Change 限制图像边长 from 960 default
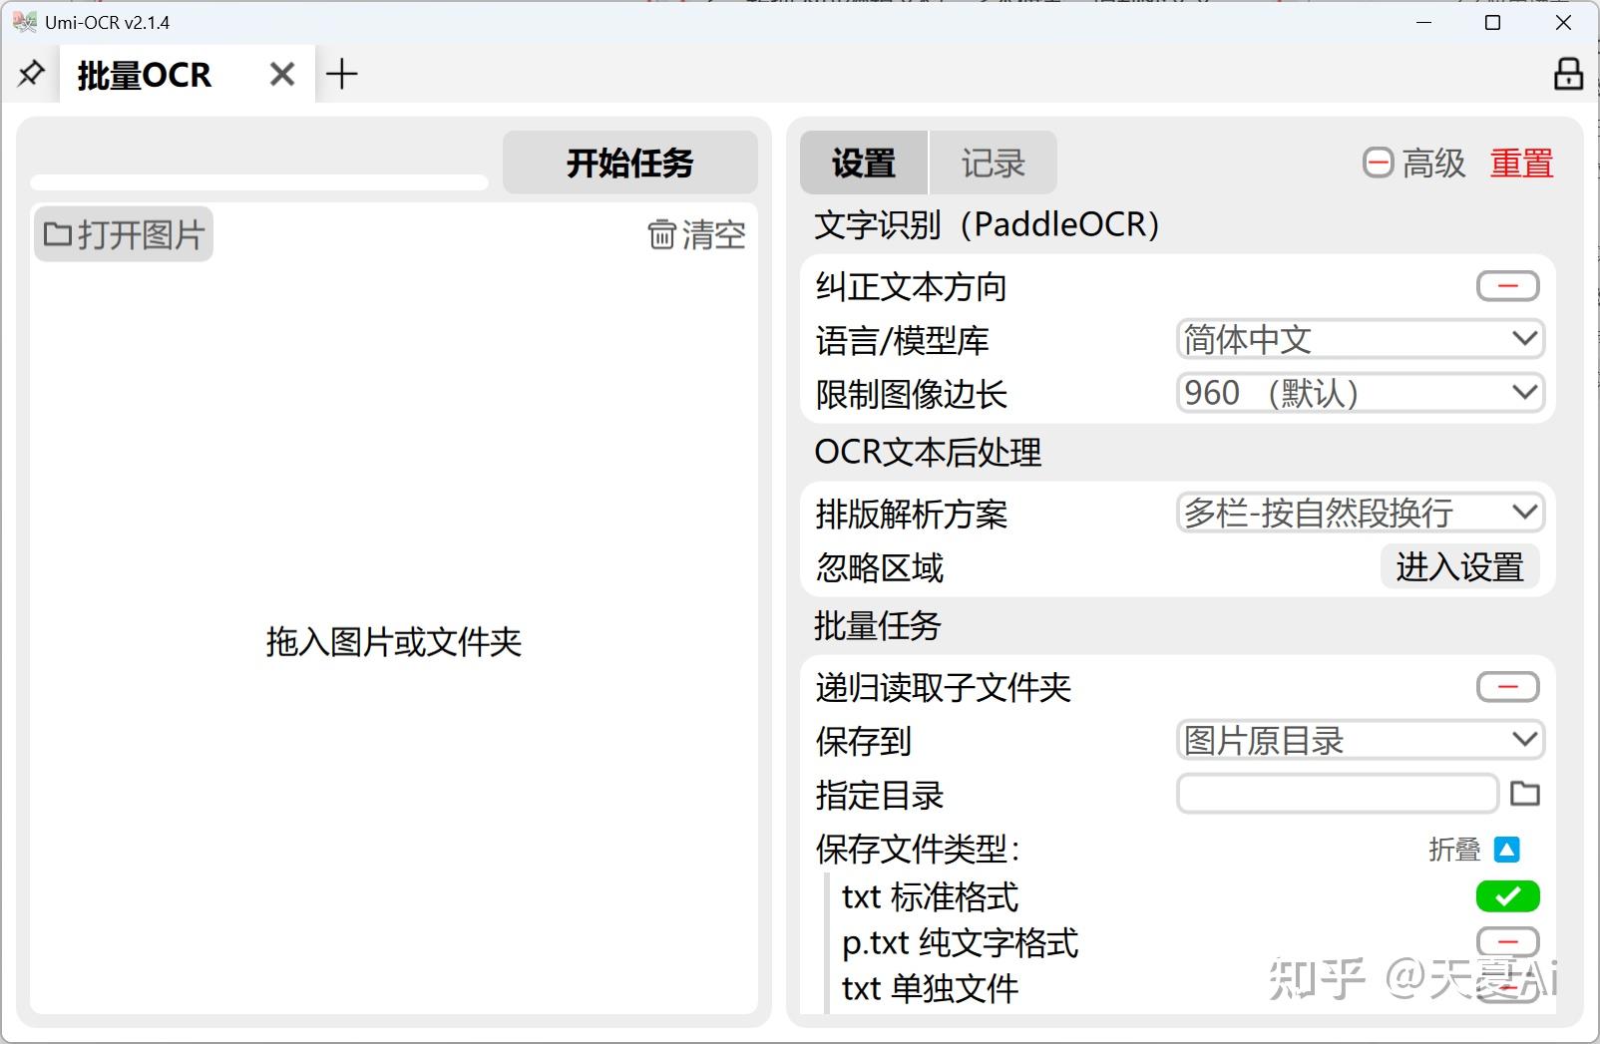Viewport: 1600px width, 1044px height. tap(1360, 393)
